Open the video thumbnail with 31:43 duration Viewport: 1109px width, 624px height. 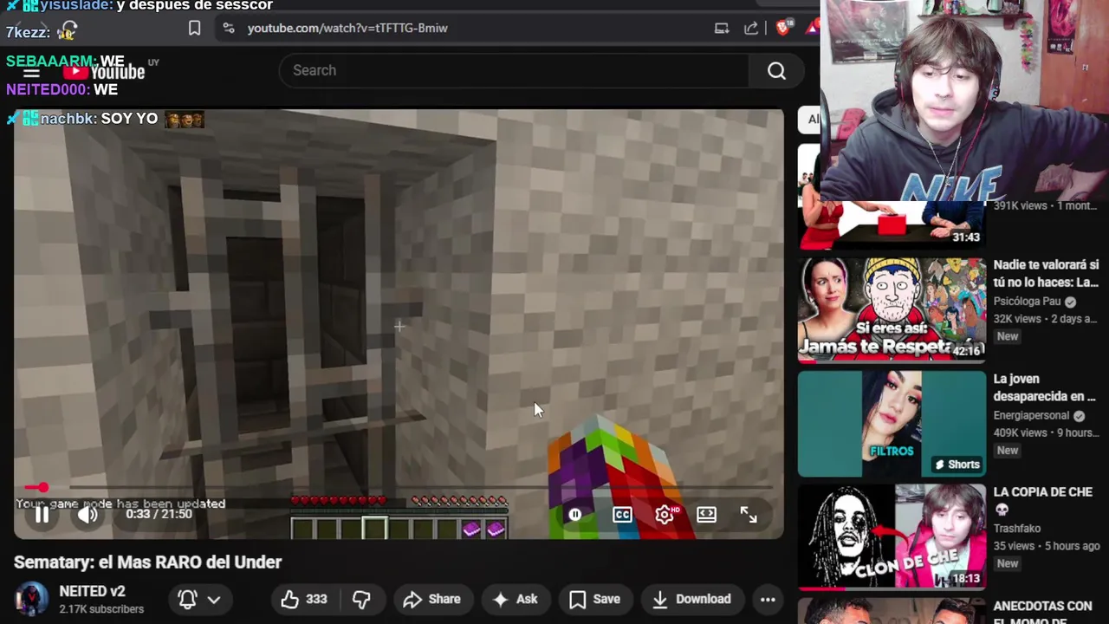click(x=892, y=224)
